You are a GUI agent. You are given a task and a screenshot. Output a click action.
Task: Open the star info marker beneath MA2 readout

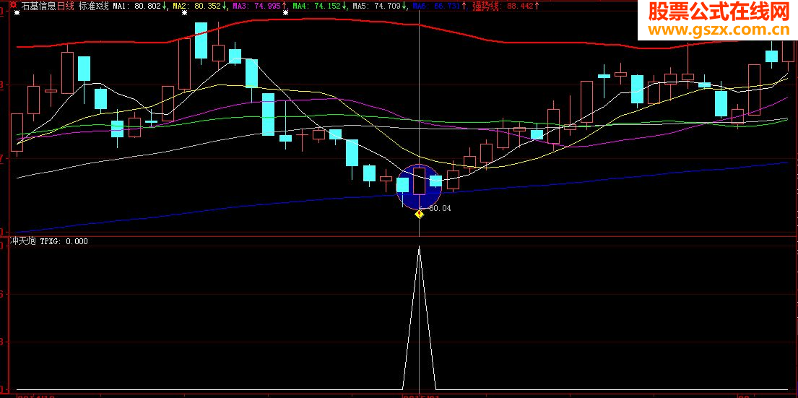point(184,13)
